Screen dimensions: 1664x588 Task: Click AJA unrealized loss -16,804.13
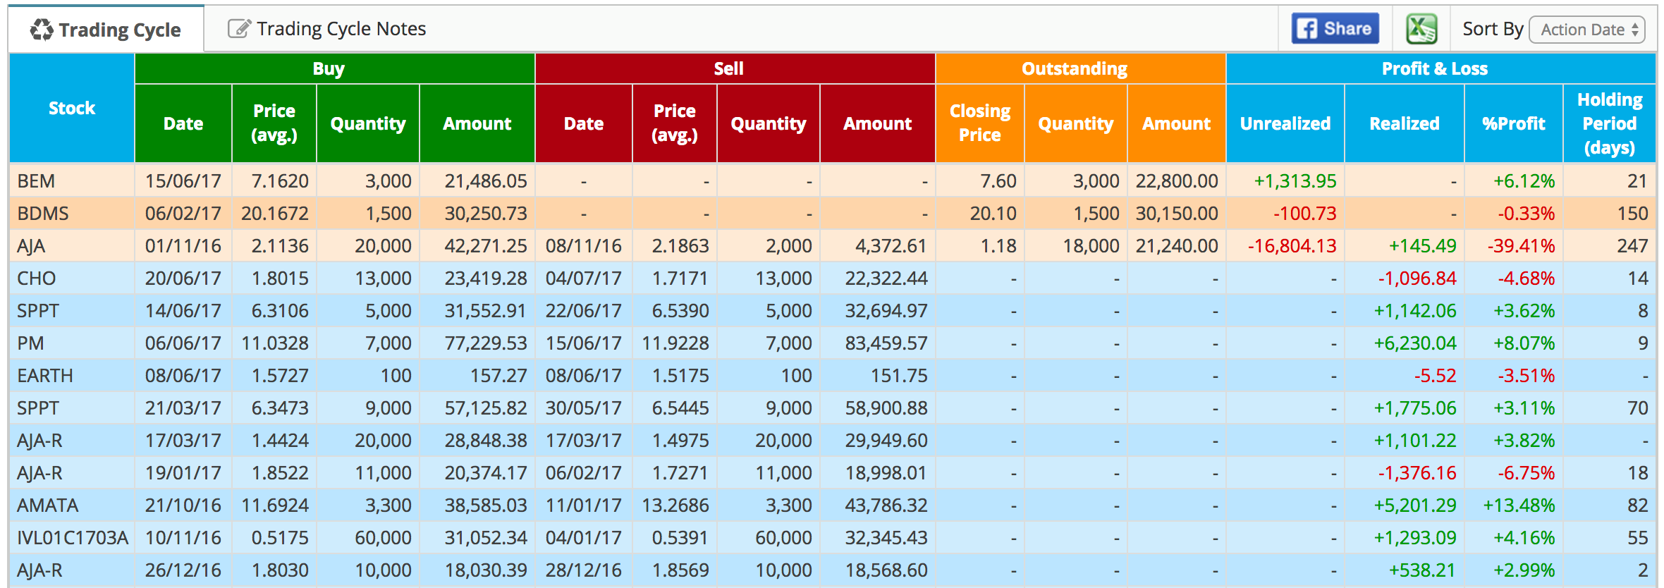point(1292,246)
